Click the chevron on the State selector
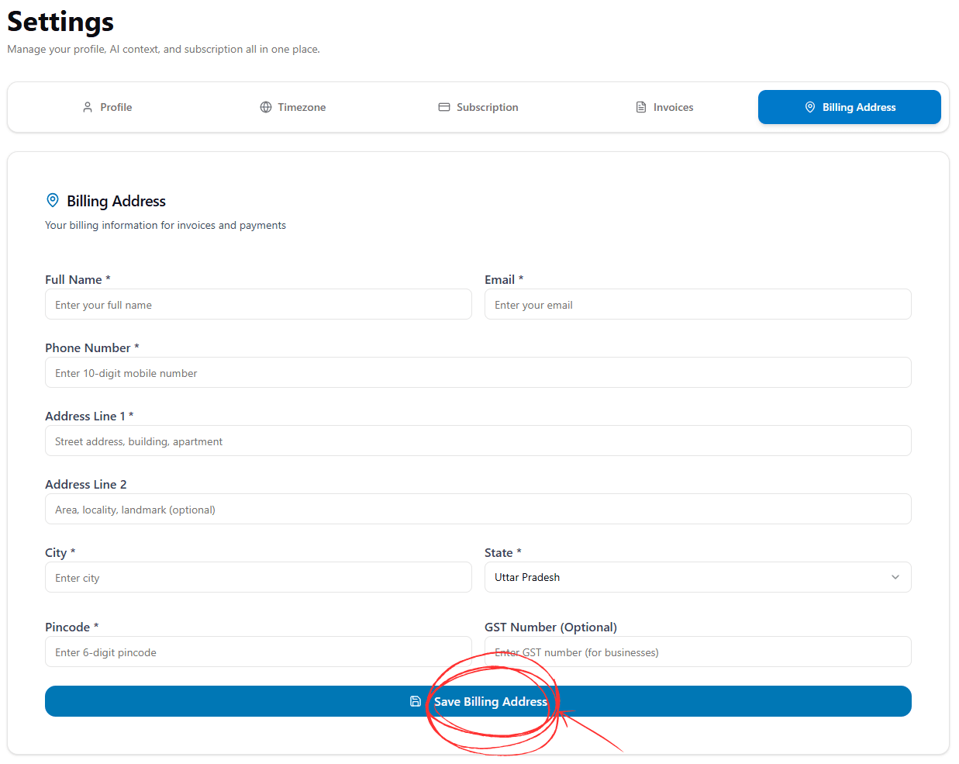The height and width of the screenshot is (764, 959). (895, 577)
